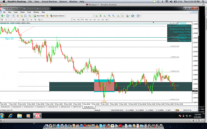Screen dimensions: 207x129
Task: Toggle chart Auto Scroll
Action: (x=119, y=16)
